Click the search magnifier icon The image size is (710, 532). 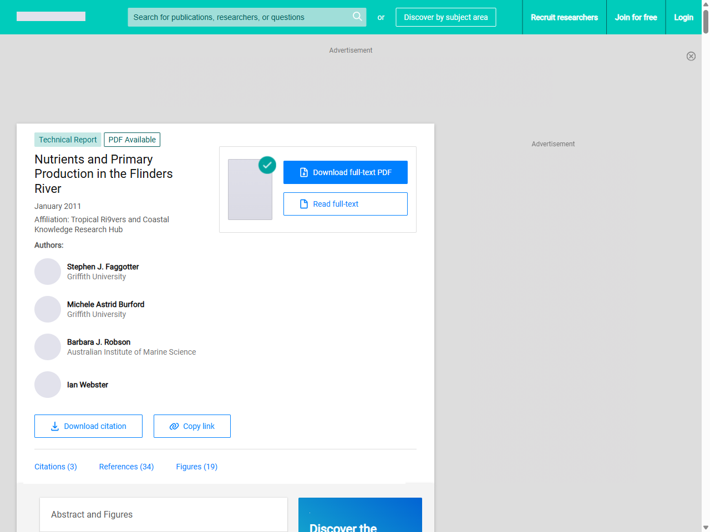coord(357,17)
